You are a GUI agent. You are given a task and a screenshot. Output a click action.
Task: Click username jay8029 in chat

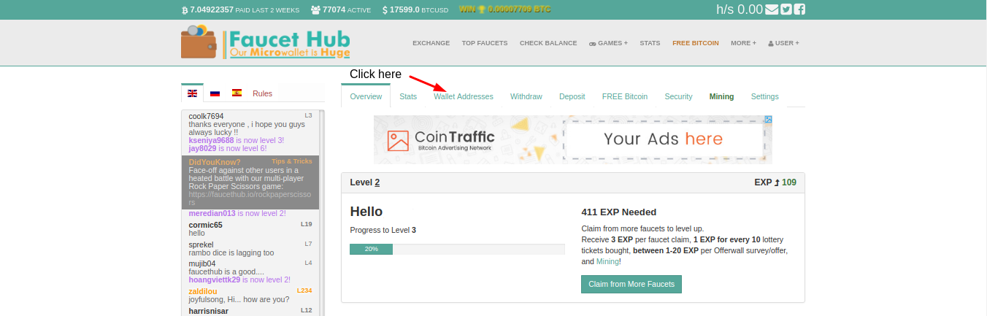pos(204,148)
